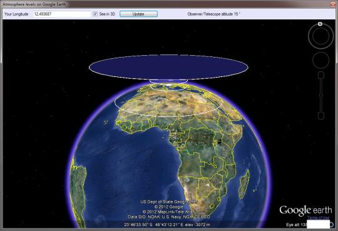The height and width of the screenshot is (231, 338).
Task: Click the zoom out button below the zoom slider
Action: point(321,116)
